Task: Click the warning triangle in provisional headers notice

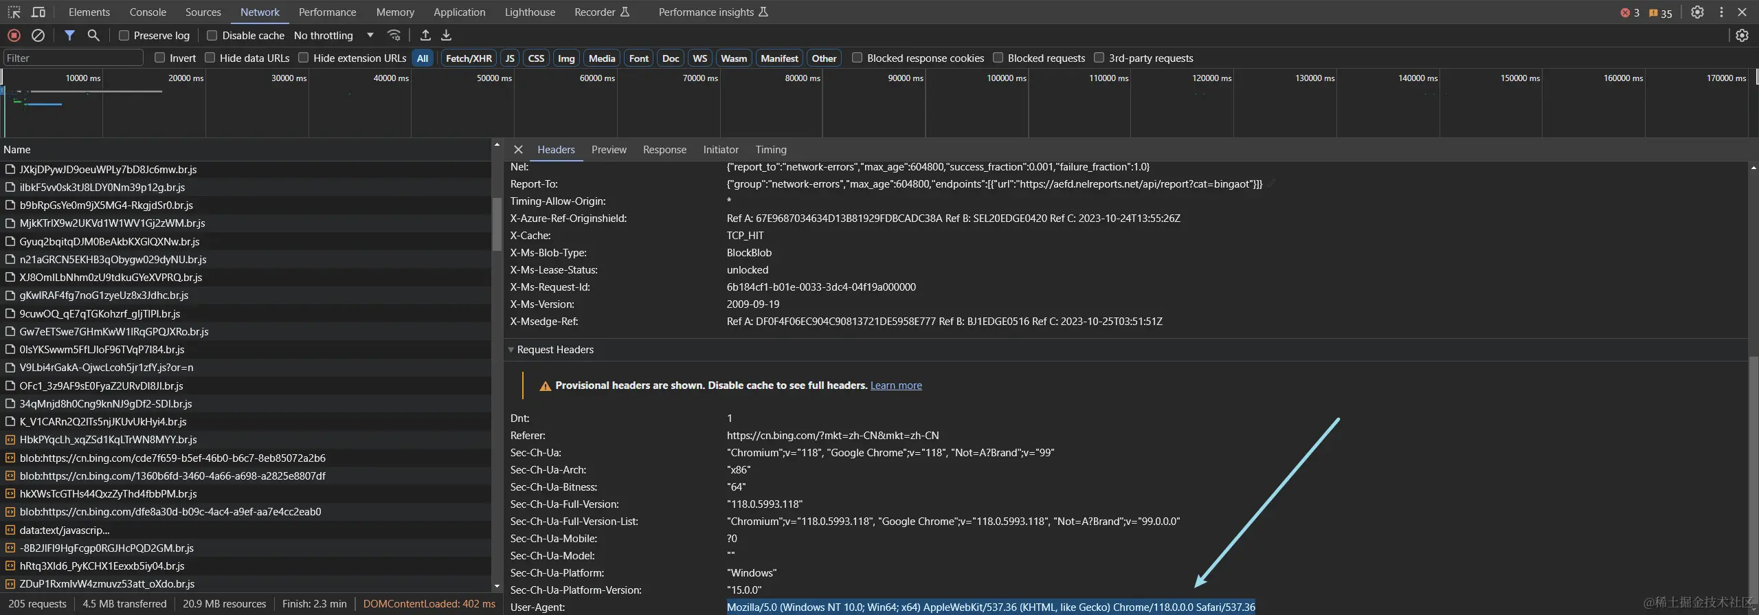Action: (545, 386)
